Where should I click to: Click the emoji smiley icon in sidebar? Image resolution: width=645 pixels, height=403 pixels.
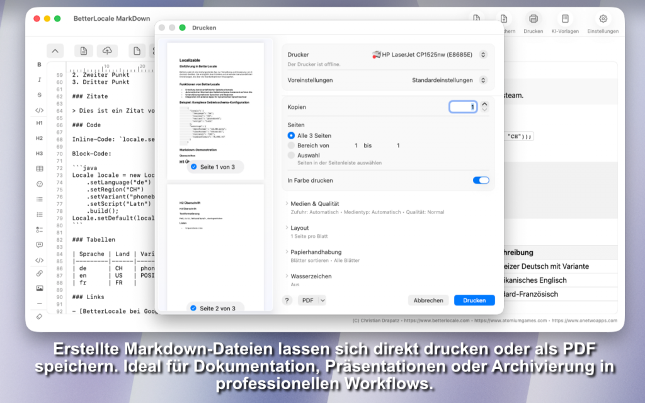[x=39, y=184]
